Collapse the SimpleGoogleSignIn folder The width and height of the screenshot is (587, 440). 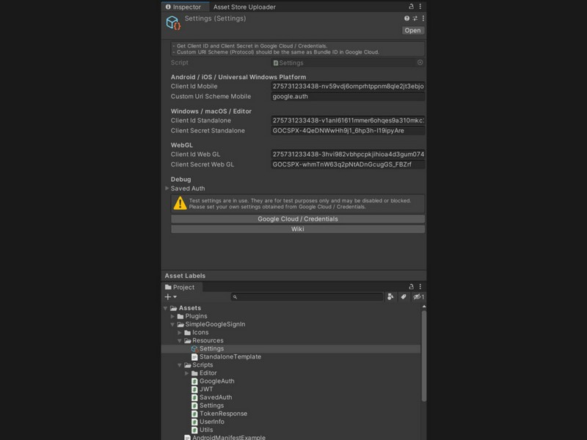[x=172, y=324]
